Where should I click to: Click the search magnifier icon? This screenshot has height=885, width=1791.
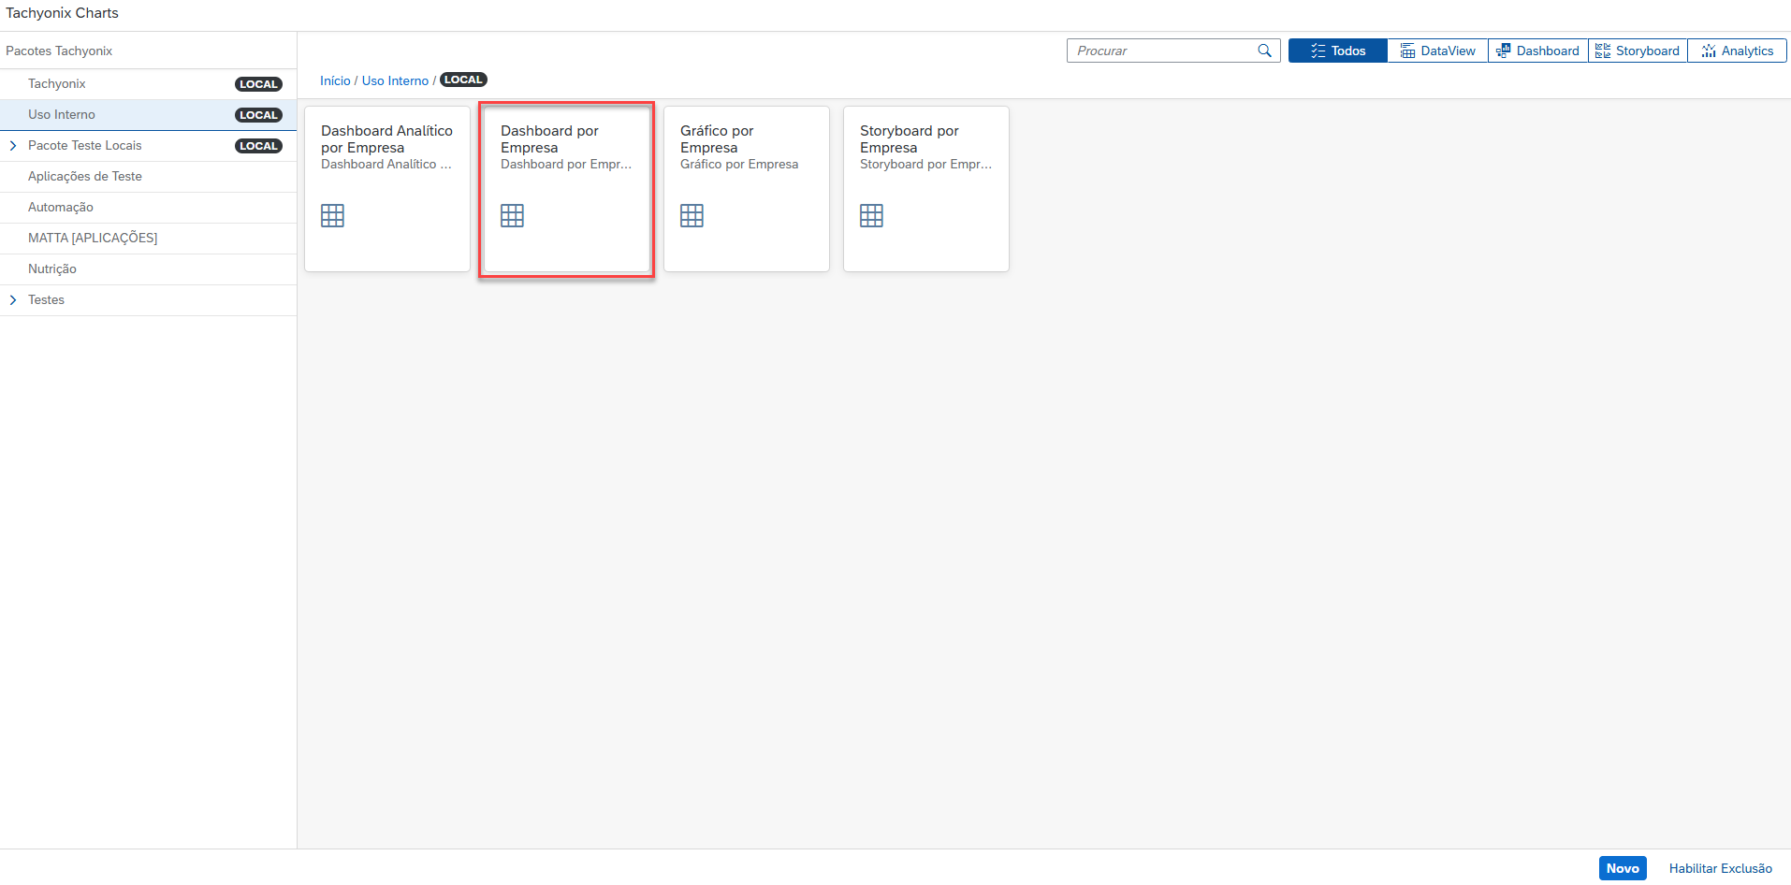click(x=1264, y=51)
